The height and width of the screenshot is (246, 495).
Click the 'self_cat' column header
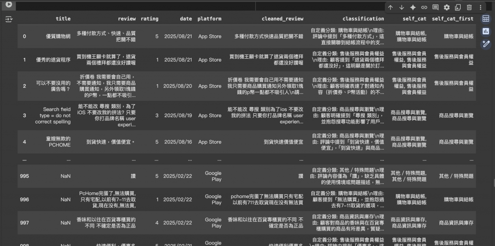(414, 19)
